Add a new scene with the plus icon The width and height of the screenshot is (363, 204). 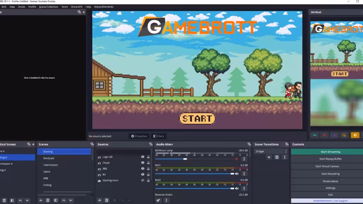pos(41,200)
